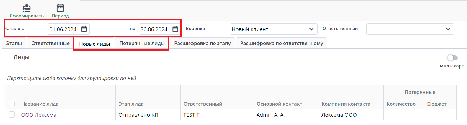467x125 pixels.
Task: Open calendar picker for end date
Action: (x=175, y=29)
